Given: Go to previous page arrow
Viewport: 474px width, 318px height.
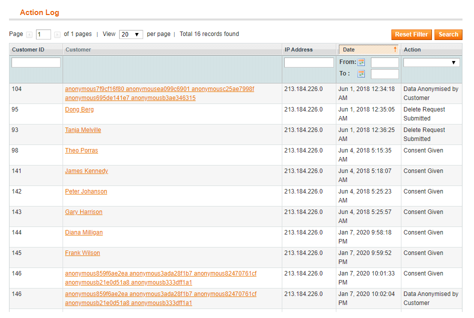Looking at the screenshot, I should [x=29, y=34].
